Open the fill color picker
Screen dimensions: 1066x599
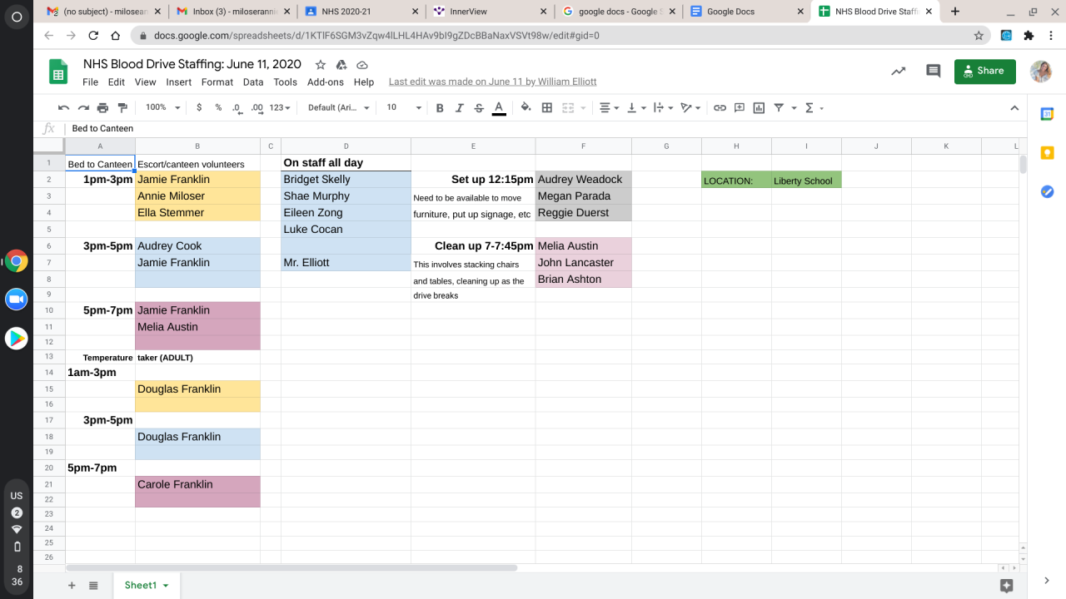[x=526, y=107]
